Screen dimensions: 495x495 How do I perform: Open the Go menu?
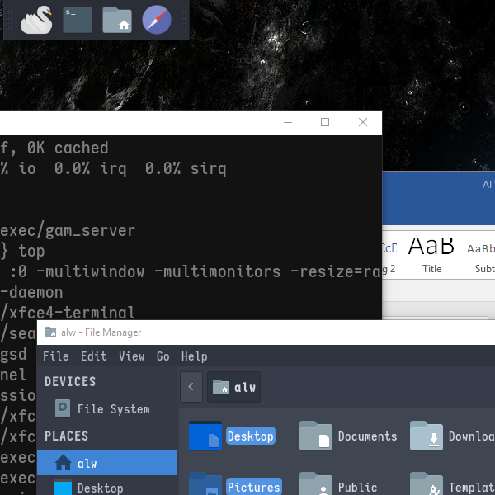(163, 356)
